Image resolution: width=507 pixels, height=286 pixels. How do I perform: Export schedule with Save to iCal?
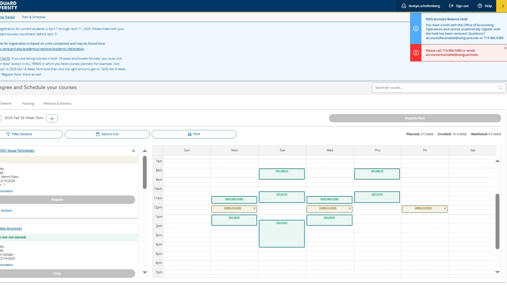click(x=107, y=134)
